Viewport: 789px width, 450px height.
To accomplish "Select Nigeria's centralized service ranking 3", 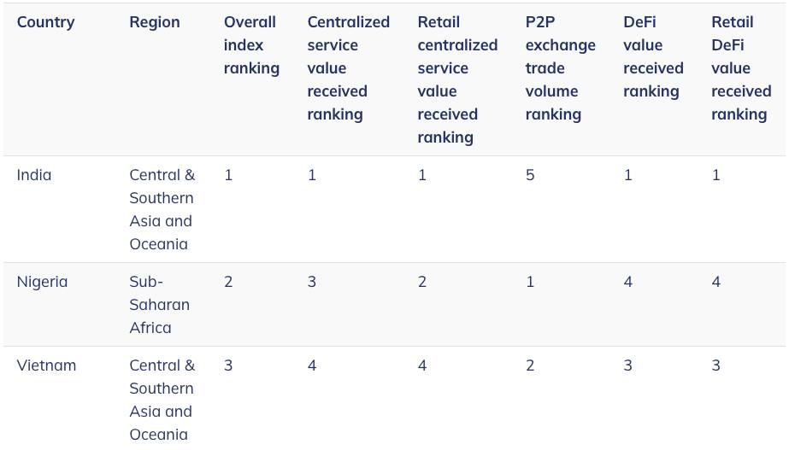I will [x=312, y=282].
